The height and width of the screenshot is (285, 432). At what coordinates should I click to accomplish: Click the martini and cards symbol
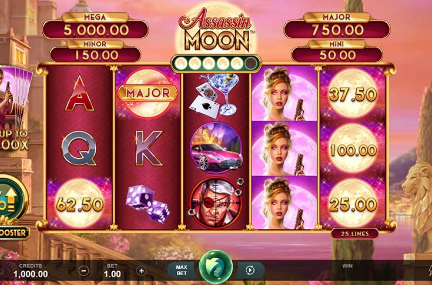(215, 94)
